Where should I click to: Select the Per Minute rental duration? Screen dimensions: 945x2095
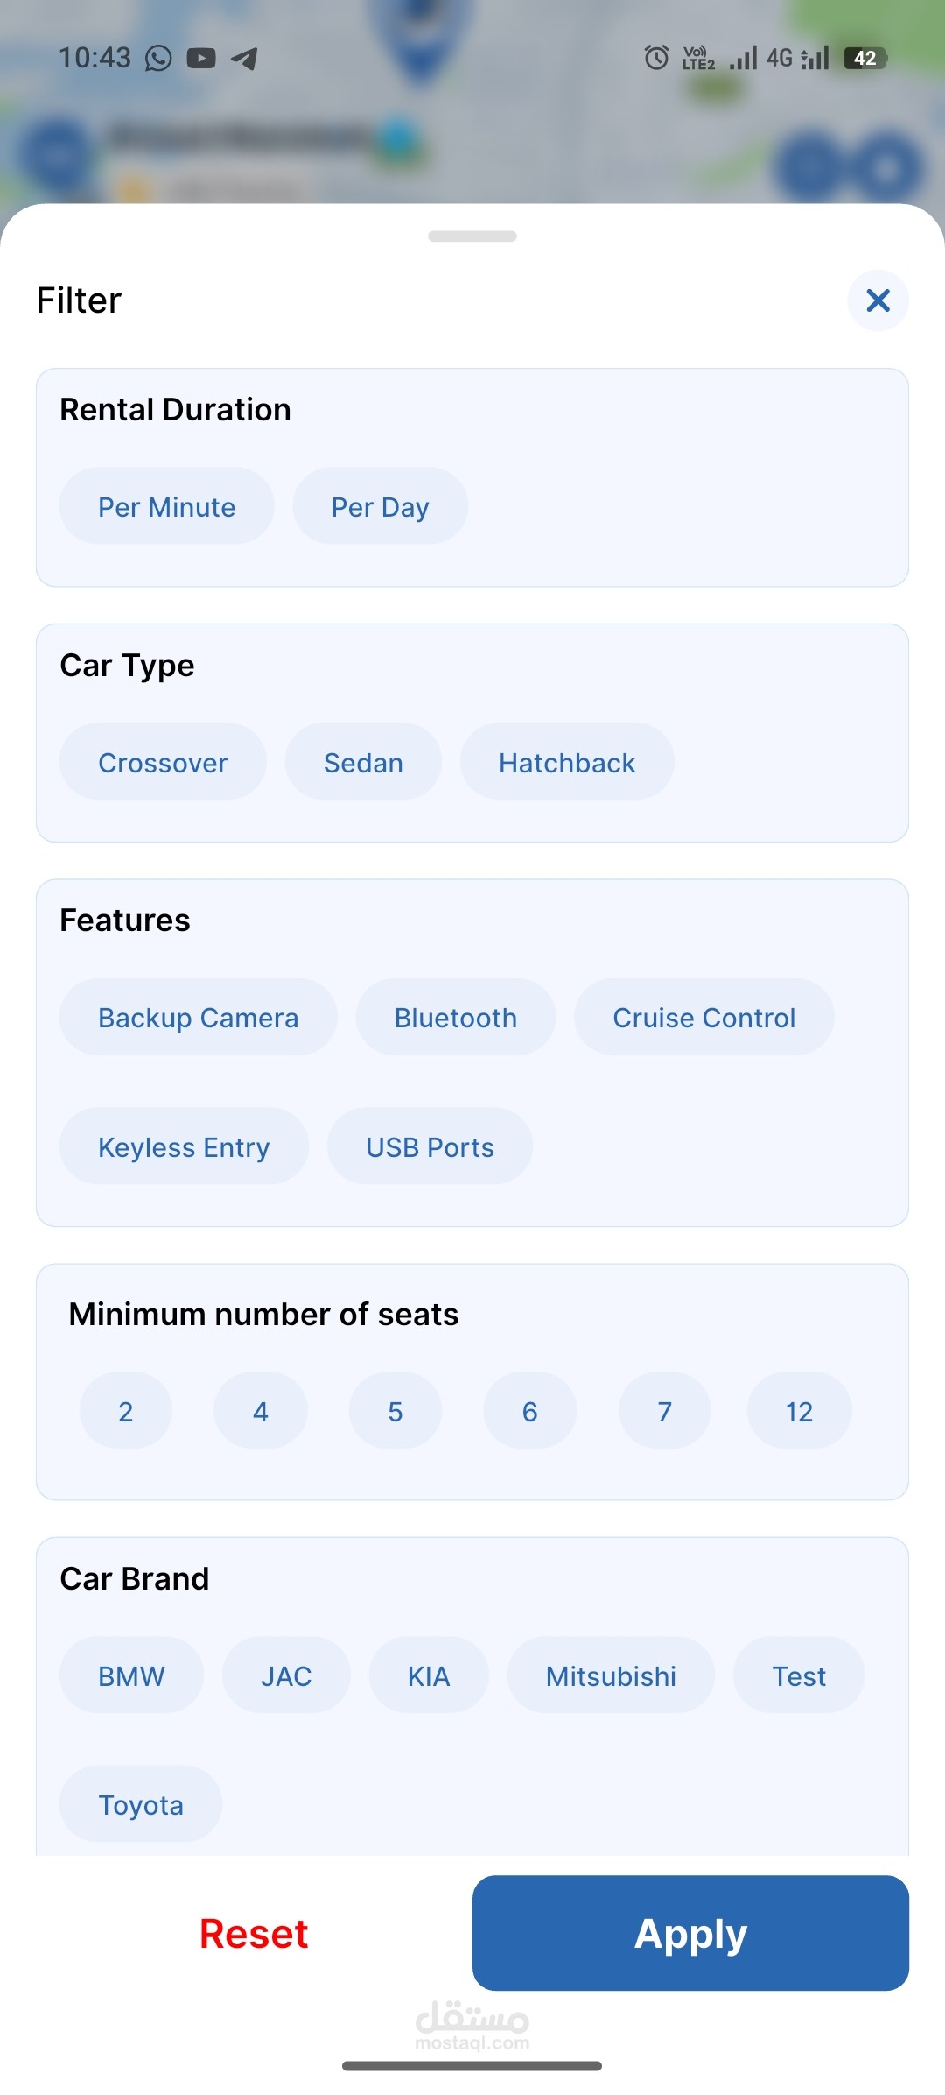[166, 506]
